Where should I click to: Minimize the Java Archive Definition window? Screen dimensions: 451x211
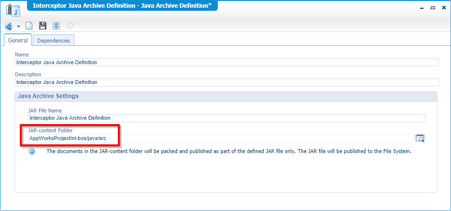[421, 7]
